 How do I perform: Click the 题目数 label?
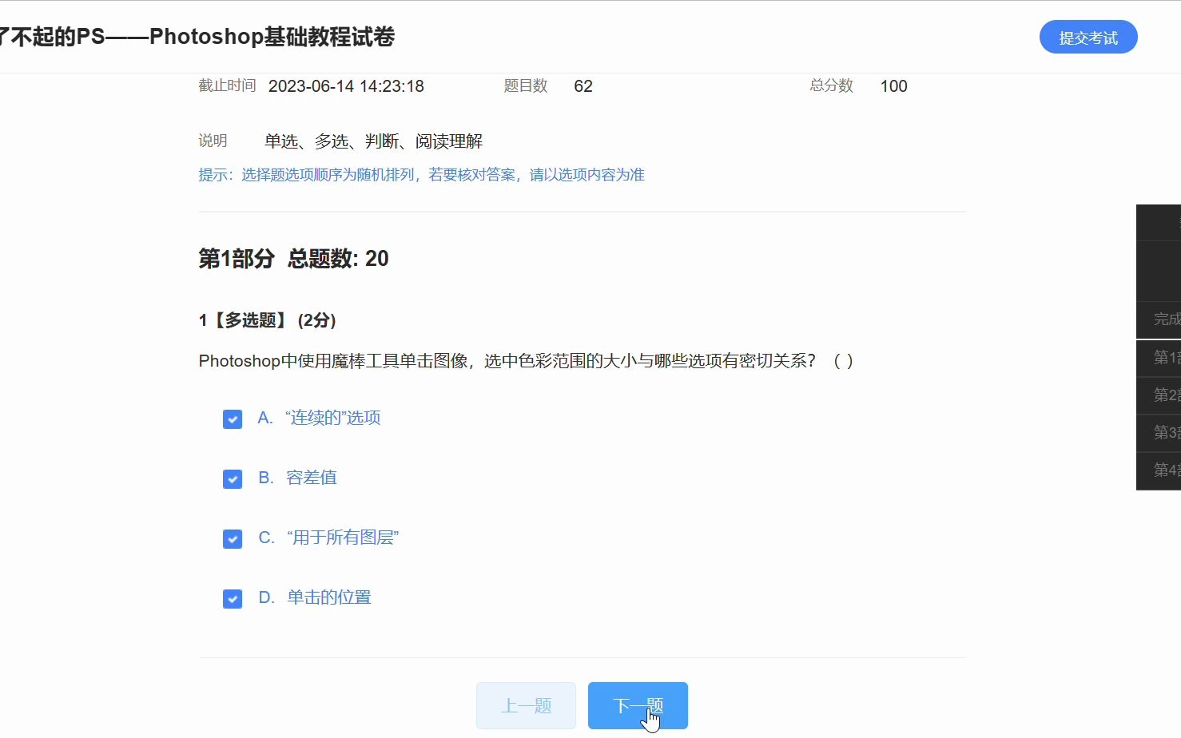pos(526,85)
